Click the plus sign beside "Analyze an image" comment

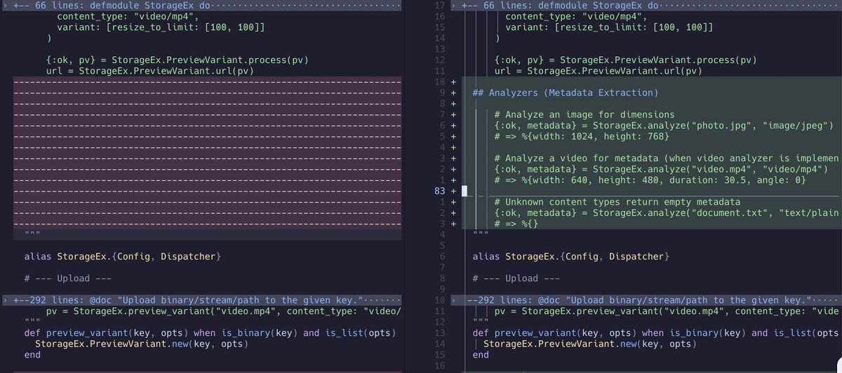pyautogui.click(x=453, y=114)
